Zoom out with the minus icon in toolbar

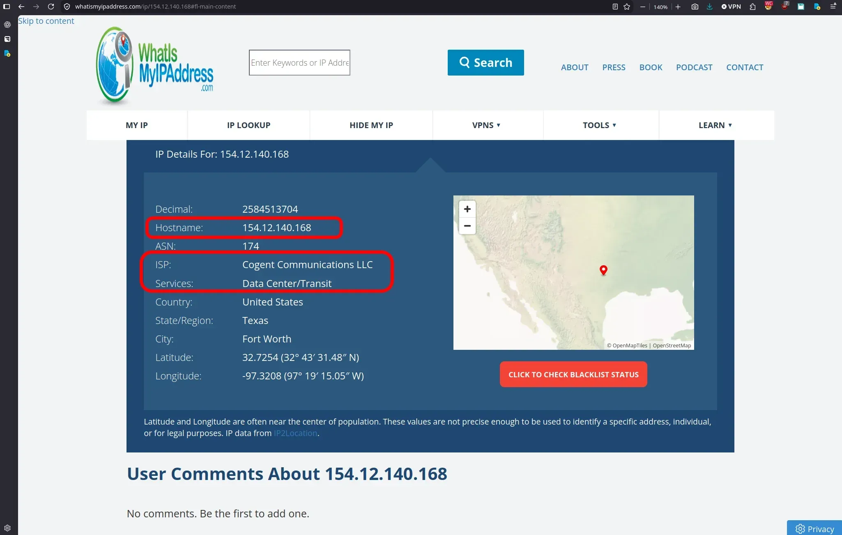[x=643, y=7]
